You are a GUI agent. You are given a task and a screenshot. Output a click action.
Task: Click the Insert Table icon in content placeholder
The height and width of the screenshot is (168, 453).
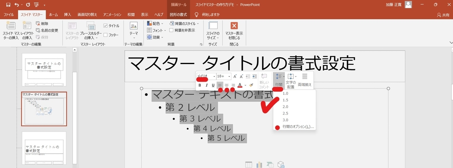249,164
